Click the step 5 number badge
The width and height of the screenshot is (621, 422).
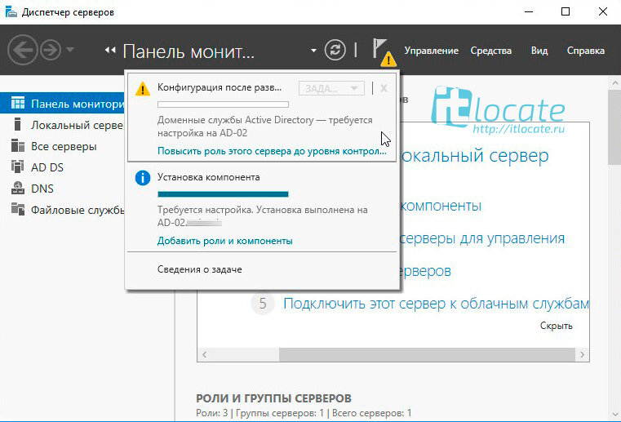pyautogui.click(x=263, y=304)
